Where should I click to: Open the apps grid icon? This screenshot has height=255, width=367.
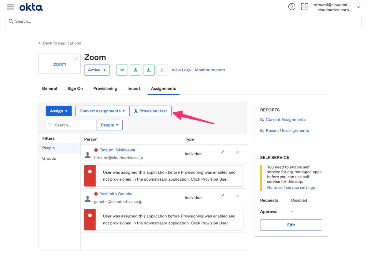tap(305, 7)
